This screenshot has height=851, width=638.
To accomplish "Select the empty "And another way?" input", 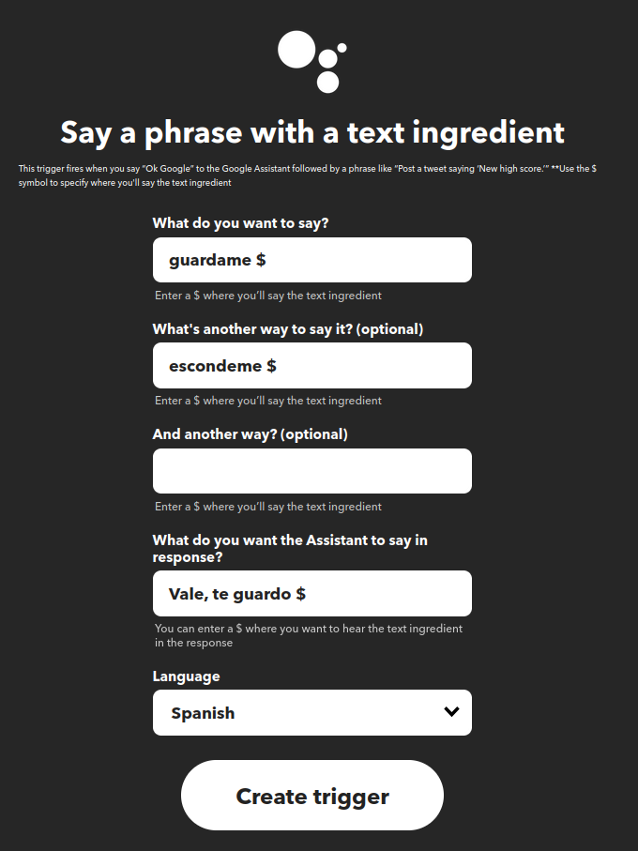I will [311, 471].
